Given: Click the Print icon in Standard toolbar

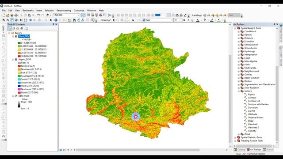Looking at the screenshot, I should [16, 15].
